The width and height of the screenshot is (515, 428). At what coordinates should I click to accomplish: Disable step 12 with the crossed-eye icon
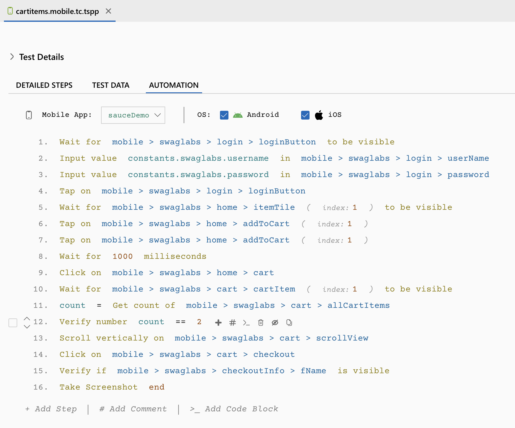pos(275,323)
